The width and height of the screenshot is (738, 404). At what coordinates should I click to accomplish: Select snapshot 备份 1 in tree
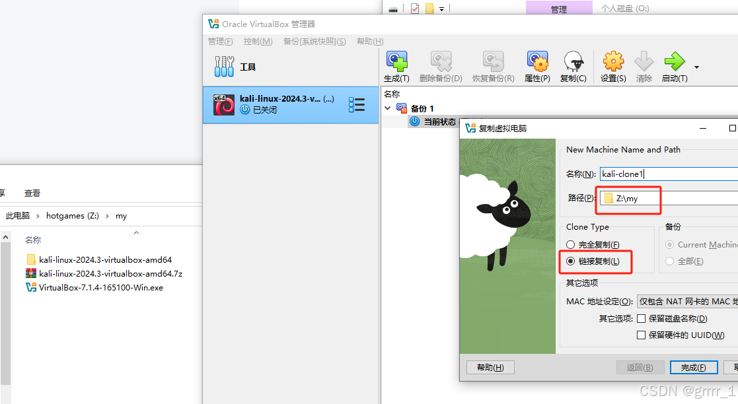click(x=422, y=108)
